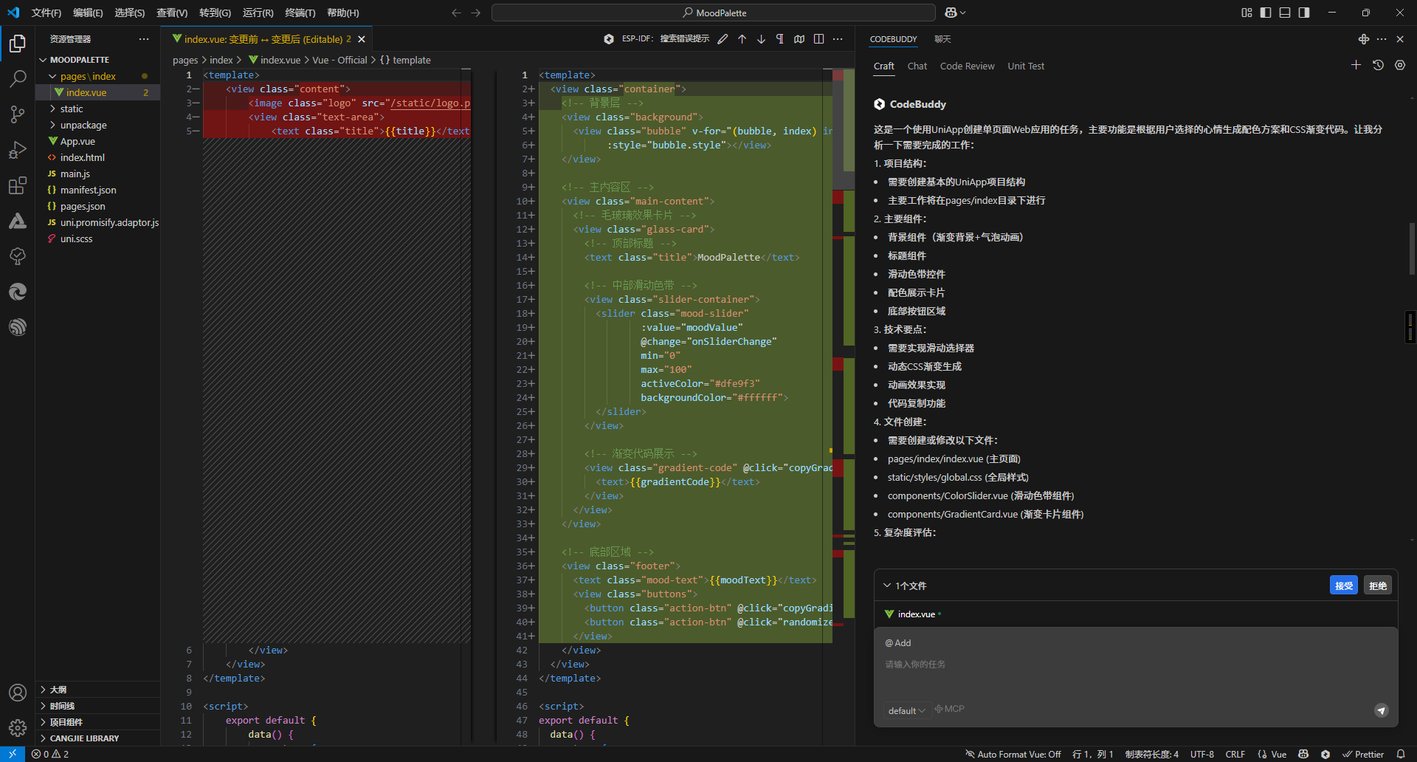The width and height of the screenshot is (1417, 762).
Task: Toggle Prettier in status bar
Action: (1363, 754)
